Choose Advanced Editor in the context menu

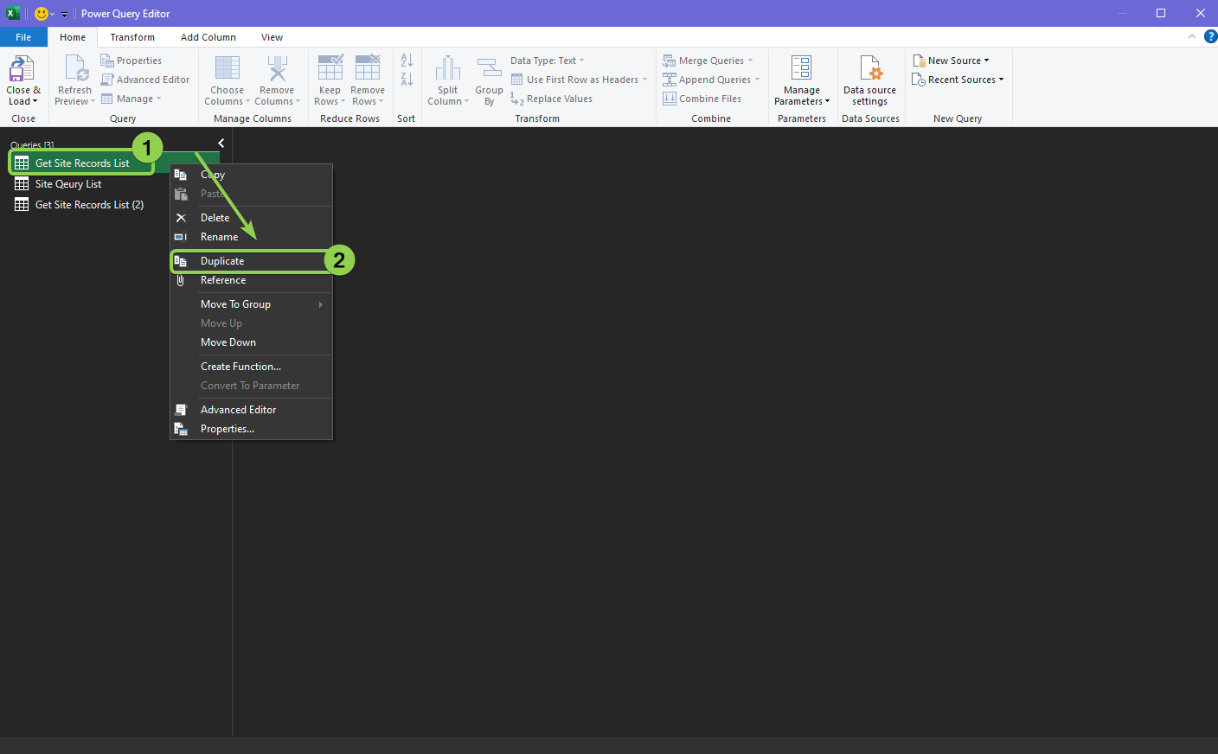tap(251, 410)
